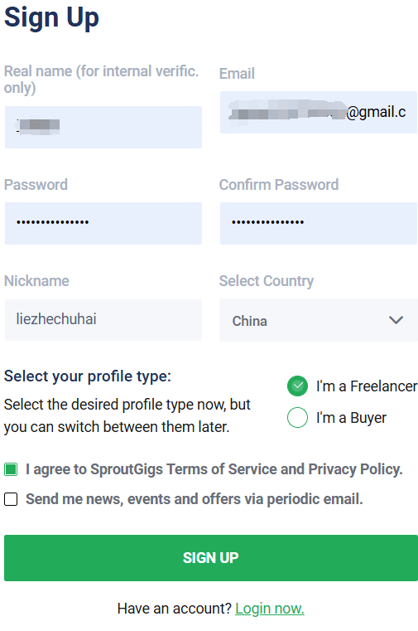418x631 pixels.
Task: Click the Real name input field
Action: [103, 127]
